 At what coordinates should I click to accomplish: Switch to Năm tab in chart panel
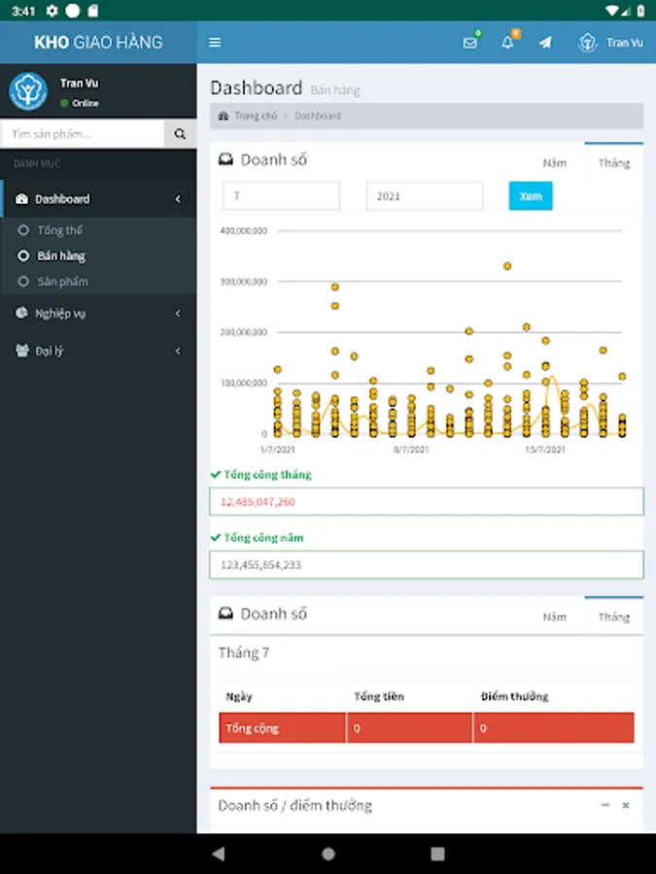555,163
